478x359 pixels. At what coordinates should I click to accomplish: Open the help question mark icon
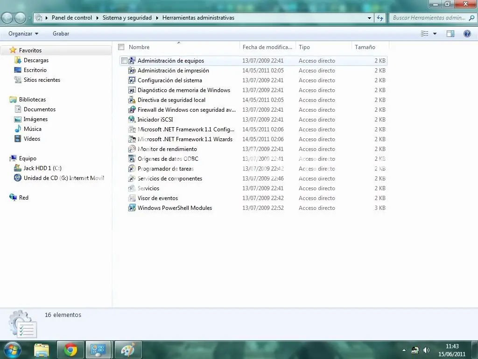tap(467, 34)
